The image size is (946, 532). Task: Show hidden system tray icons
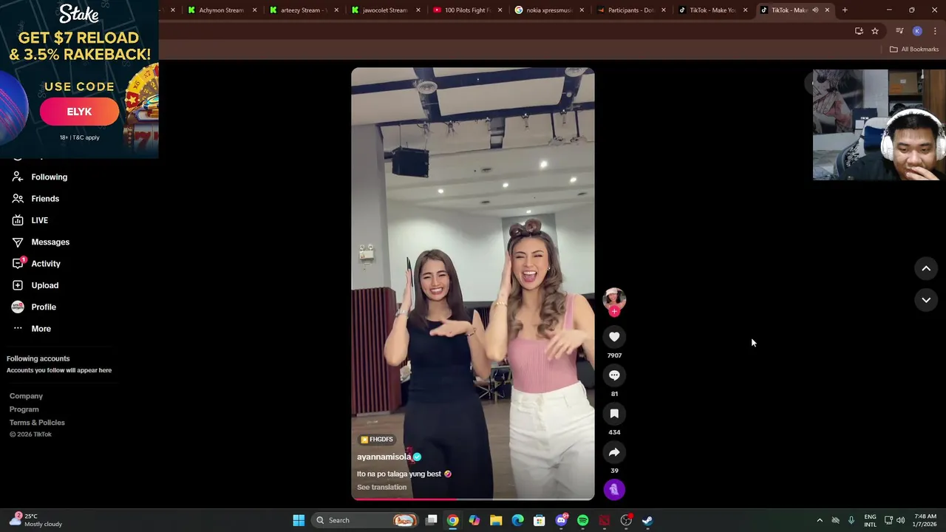819,520
